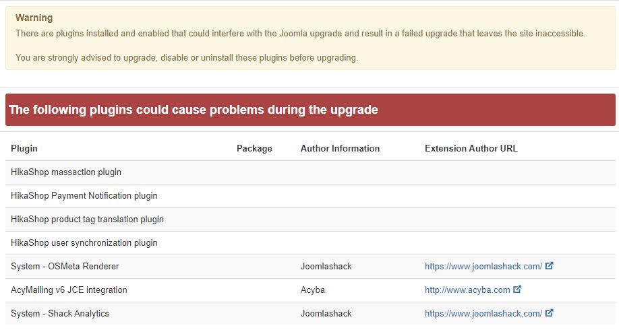Click the System - OSMeta Renderer plugin name

(65, 267)
